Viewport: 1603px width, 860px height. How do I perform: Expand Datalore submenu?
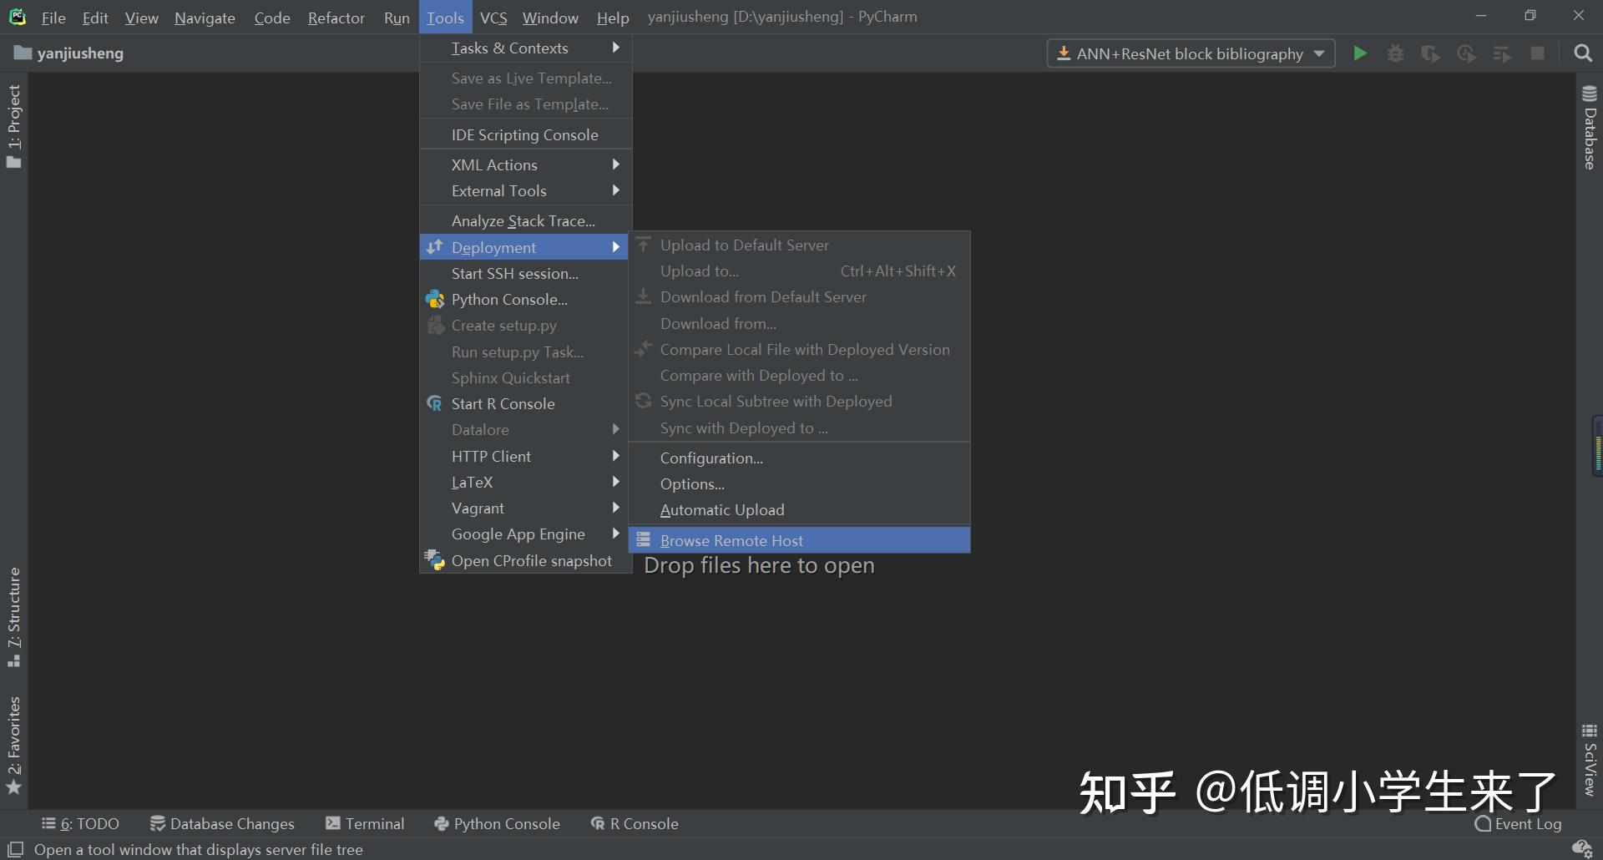click(525, 429)
